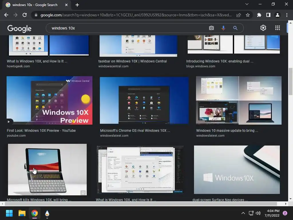Viewport: 293px width, 220px height.
Task: Open dark start menu Windows 10X image
Action: click(x=144, y=100)
